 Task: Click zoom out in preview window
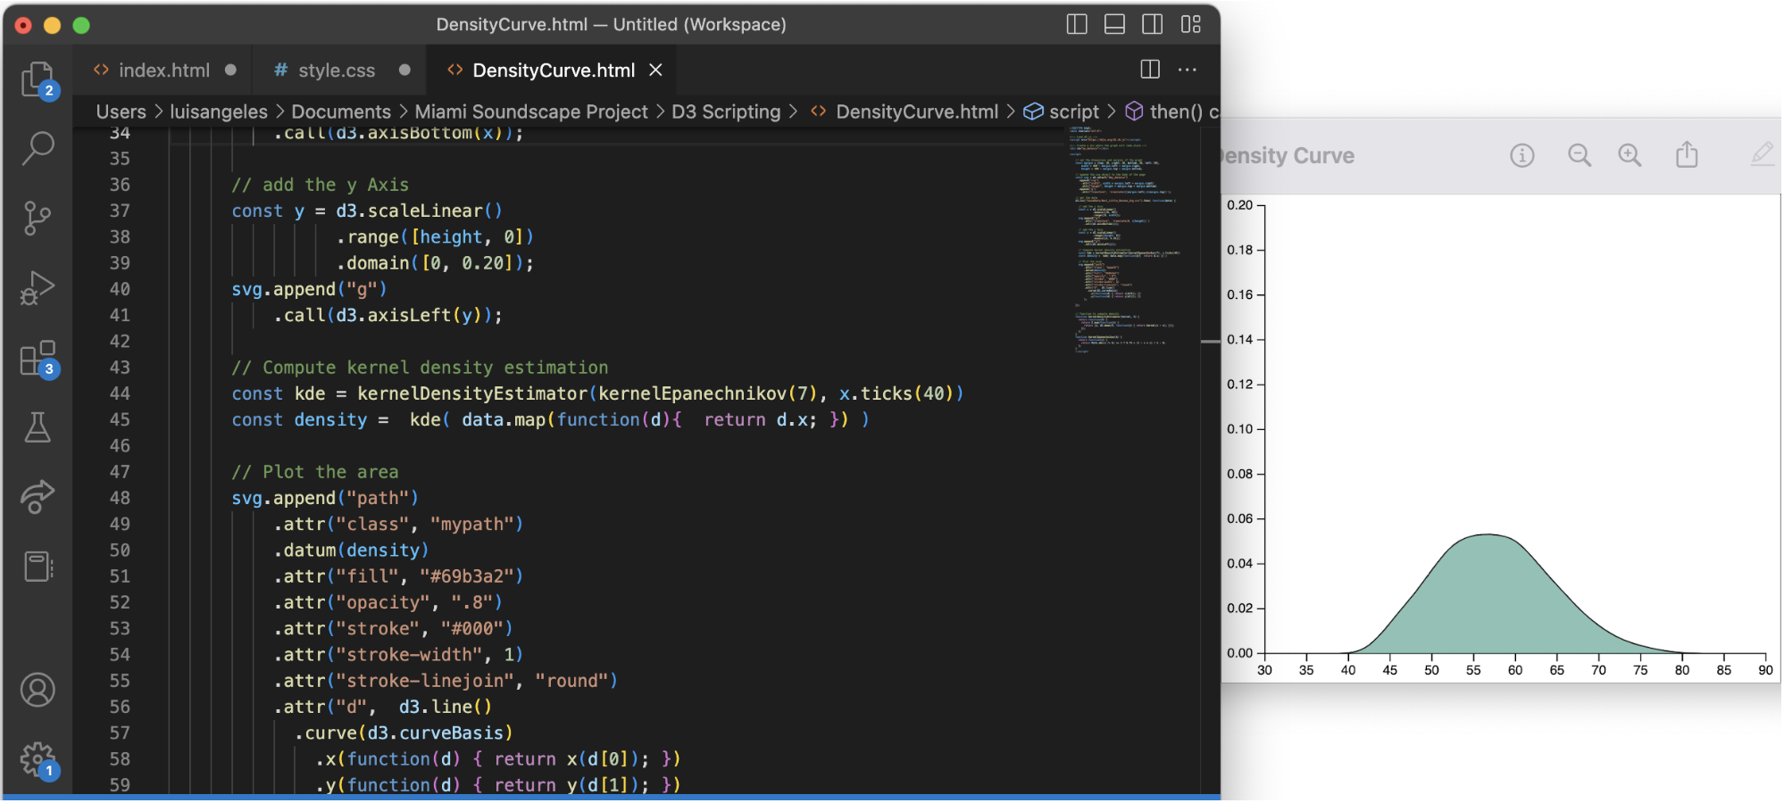(x=1579, y=155)
